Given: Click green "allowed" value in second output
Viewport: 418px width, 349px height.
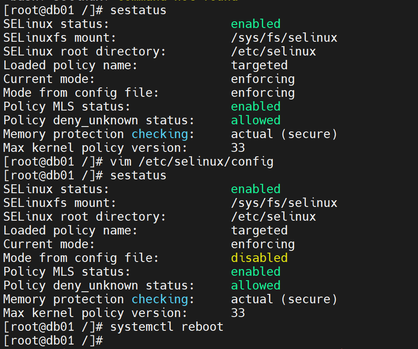Looking at the screenshot, I should pos(256,286).
